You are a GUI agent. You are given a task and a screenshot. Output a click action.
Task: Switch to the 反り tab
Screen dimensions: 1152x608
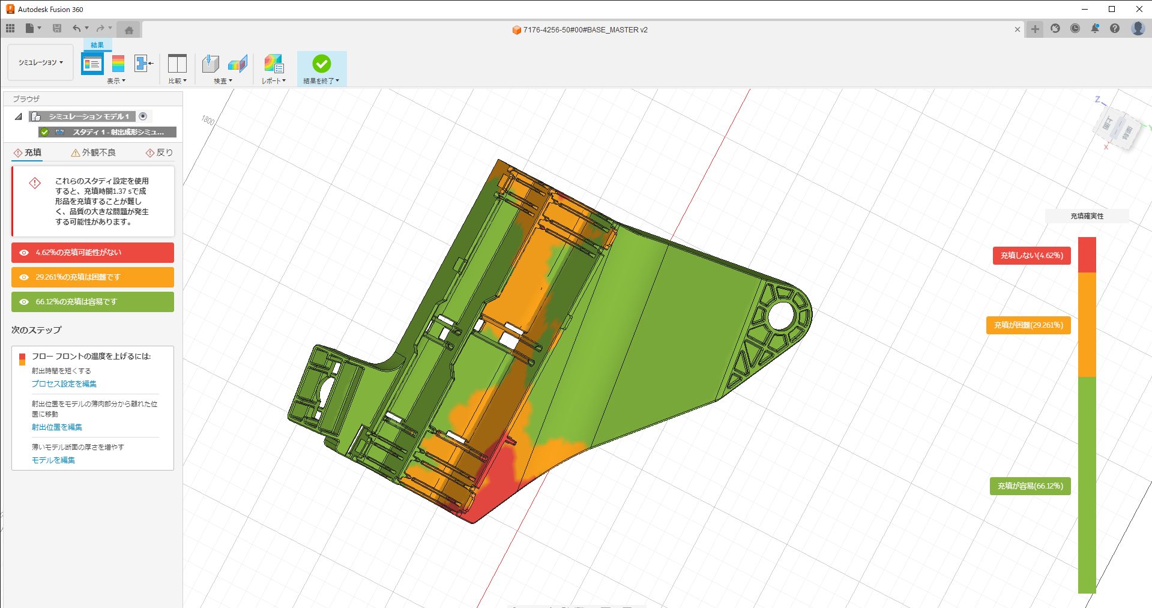(x=159, y=152)
